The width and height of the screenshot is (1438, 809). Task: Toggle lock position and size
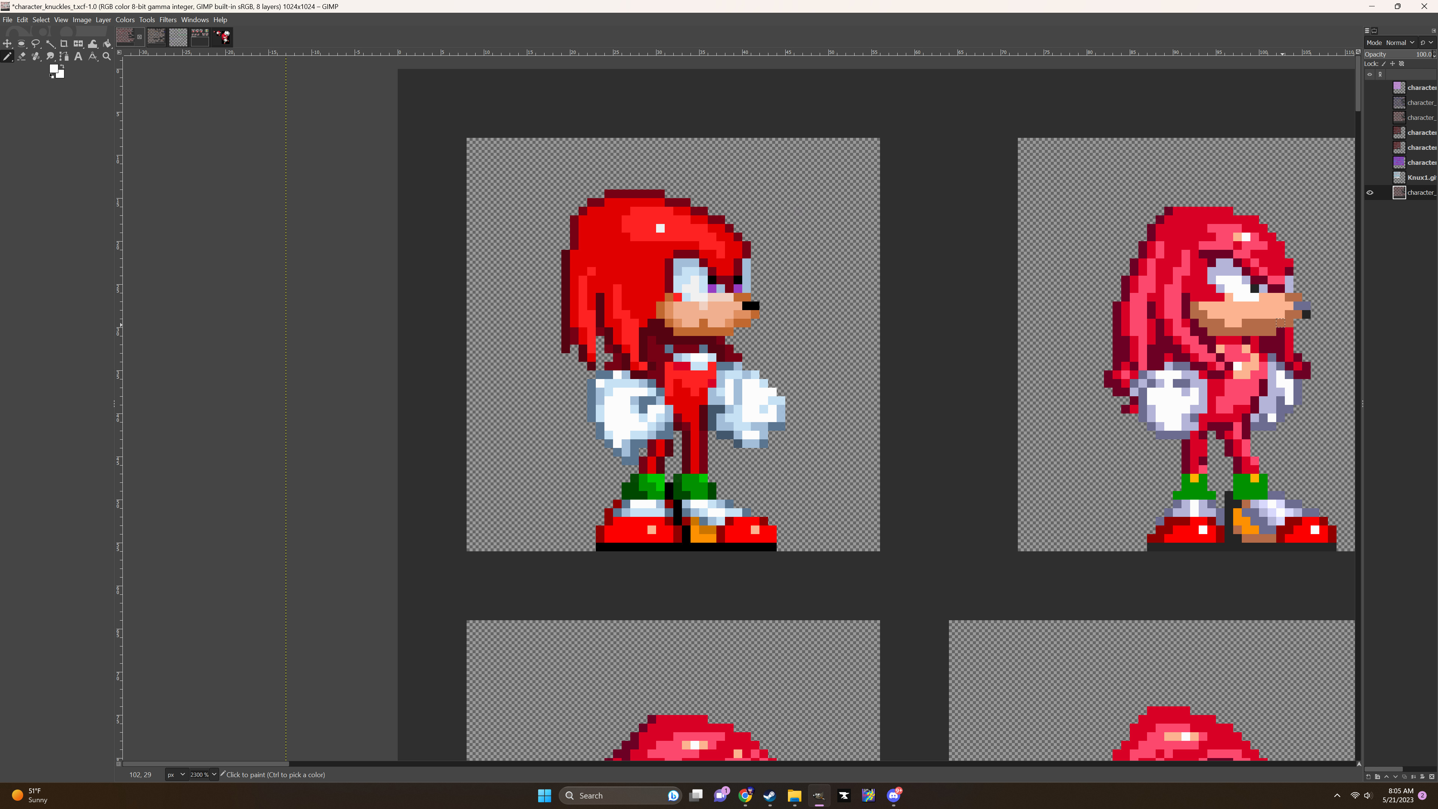[x=1392, y=64]
